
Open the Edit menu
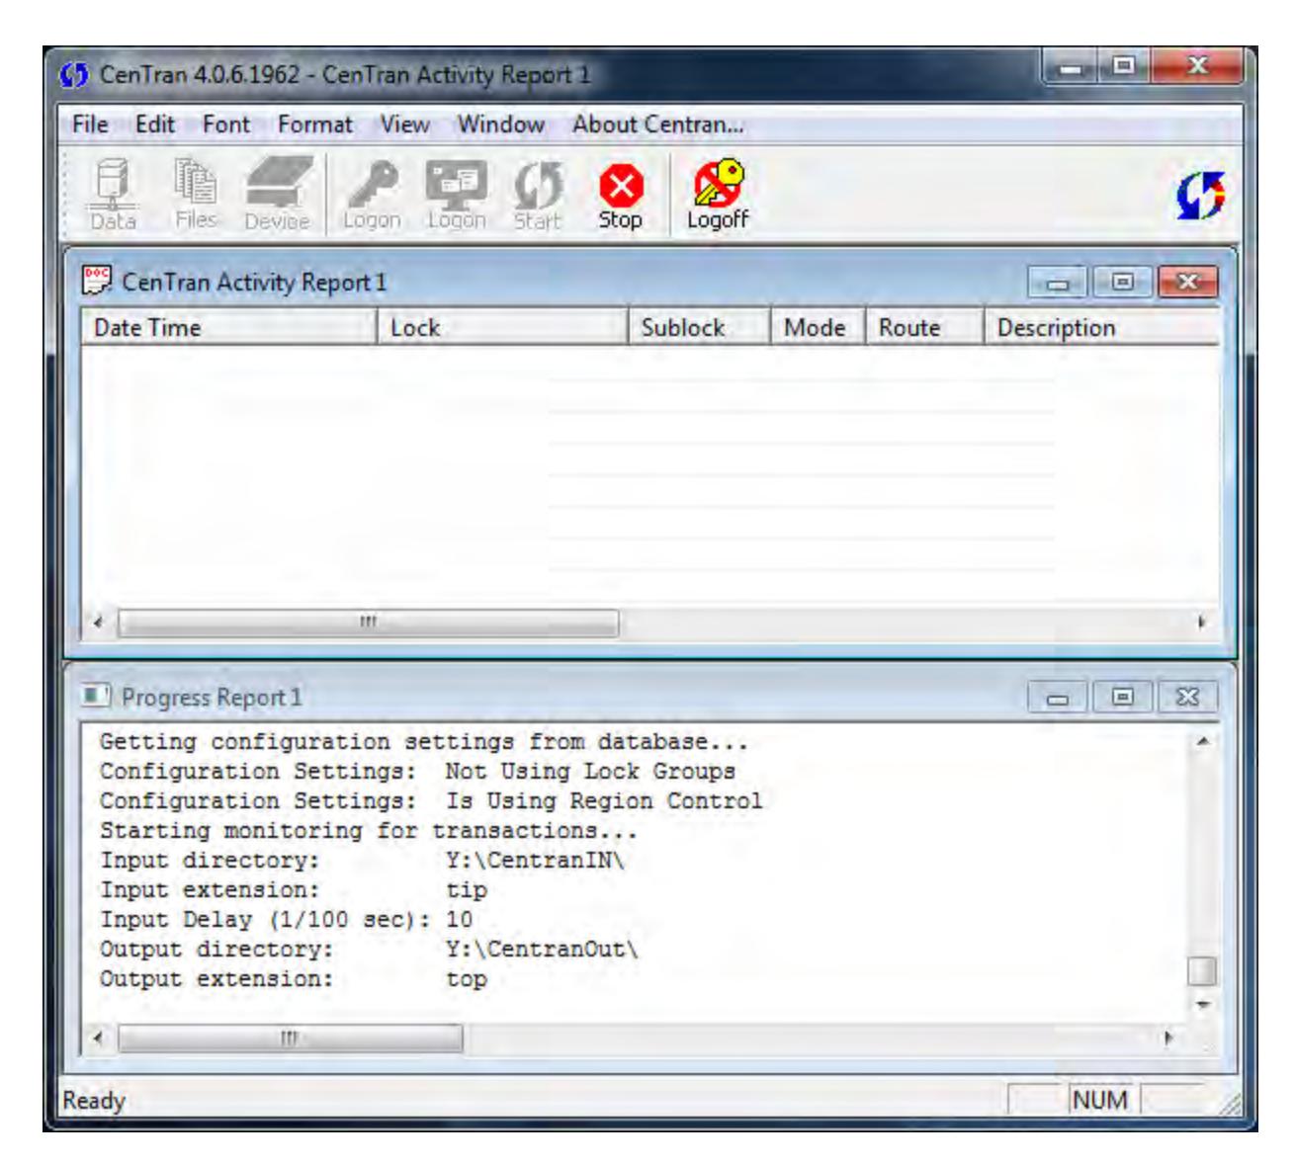[154, 125]
